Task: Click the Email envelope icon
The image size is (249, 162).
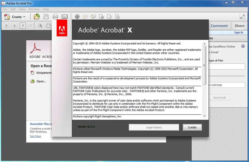Action: tap(65, 16)
